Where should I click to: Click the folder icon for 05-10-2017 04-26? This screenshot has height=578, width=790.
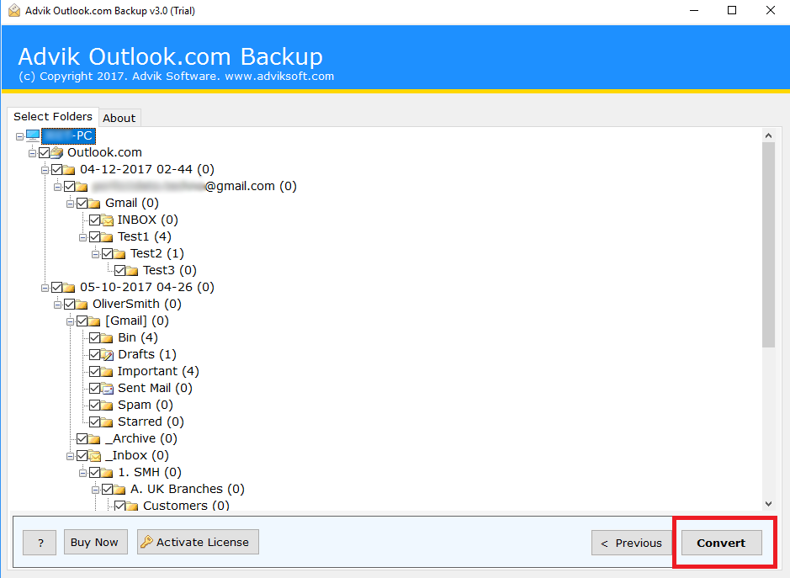click(x=69, y=287)
